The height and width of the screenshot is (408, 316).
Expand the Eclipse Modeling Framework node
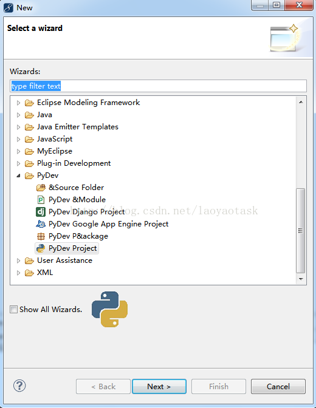pos(18,103)
